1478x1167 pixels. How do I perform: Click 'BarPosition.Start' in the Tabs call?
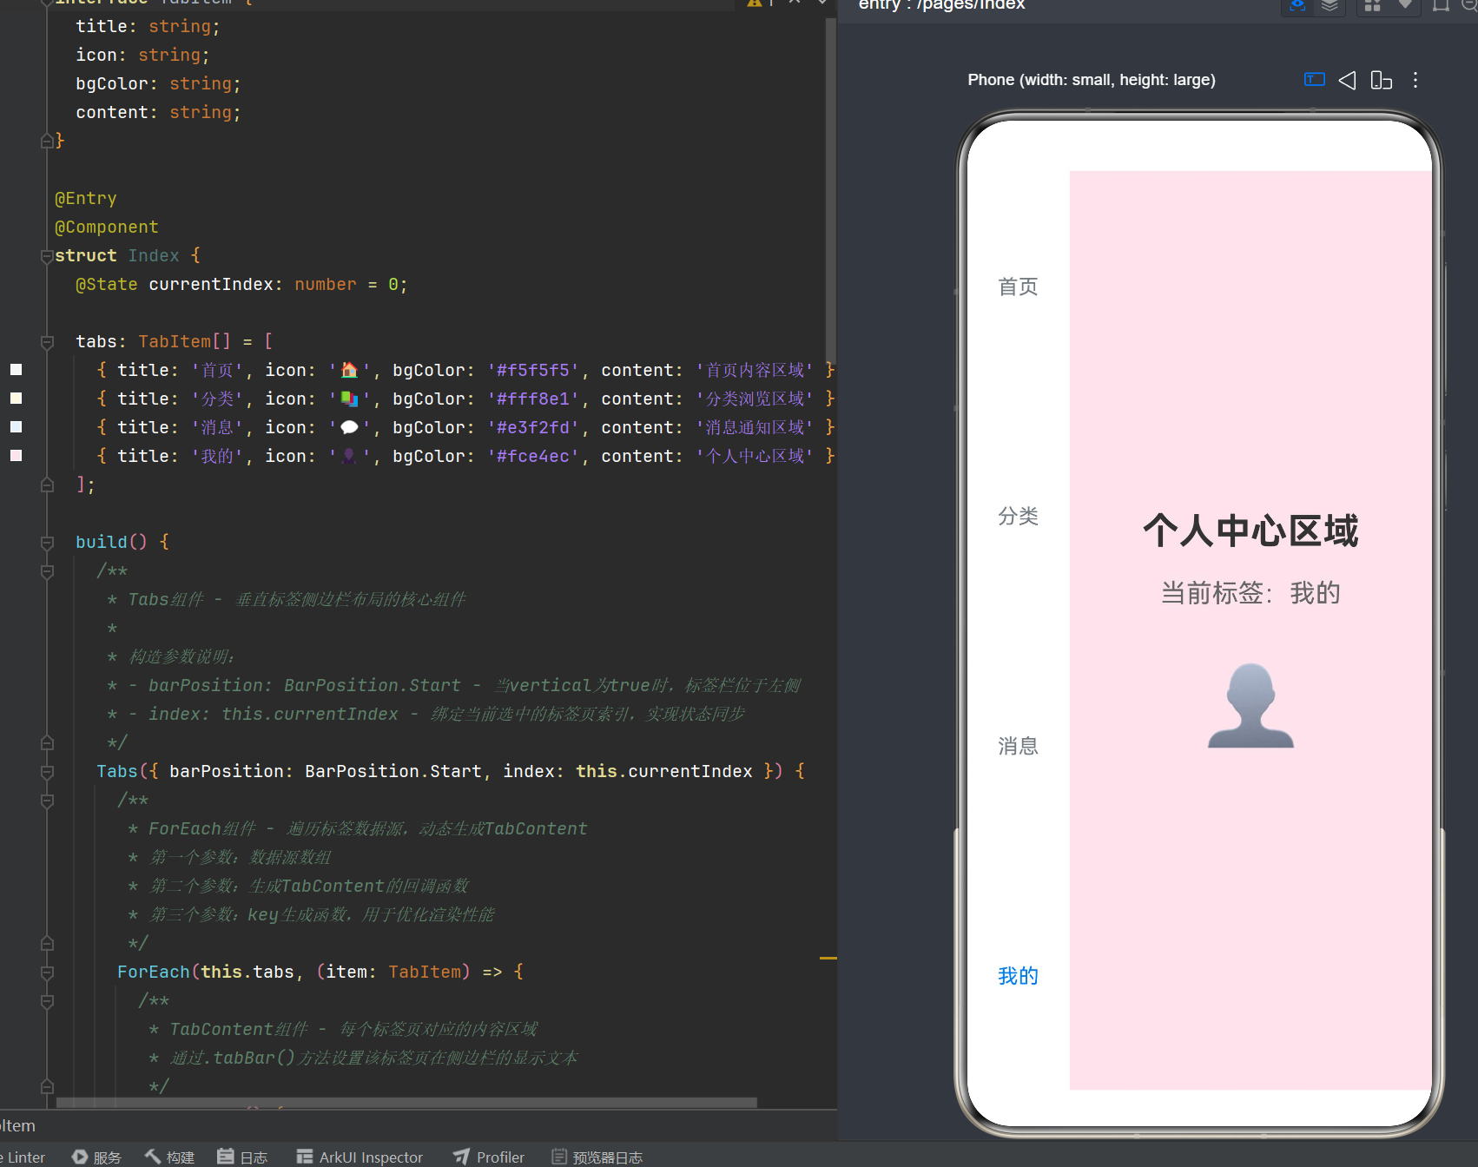click(x=393, y=772)
